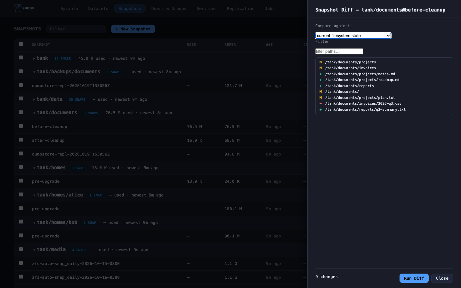The image size is (461, 288).
Task: Collapse the tank/homes/alice group
Action: tap(34, 195)
